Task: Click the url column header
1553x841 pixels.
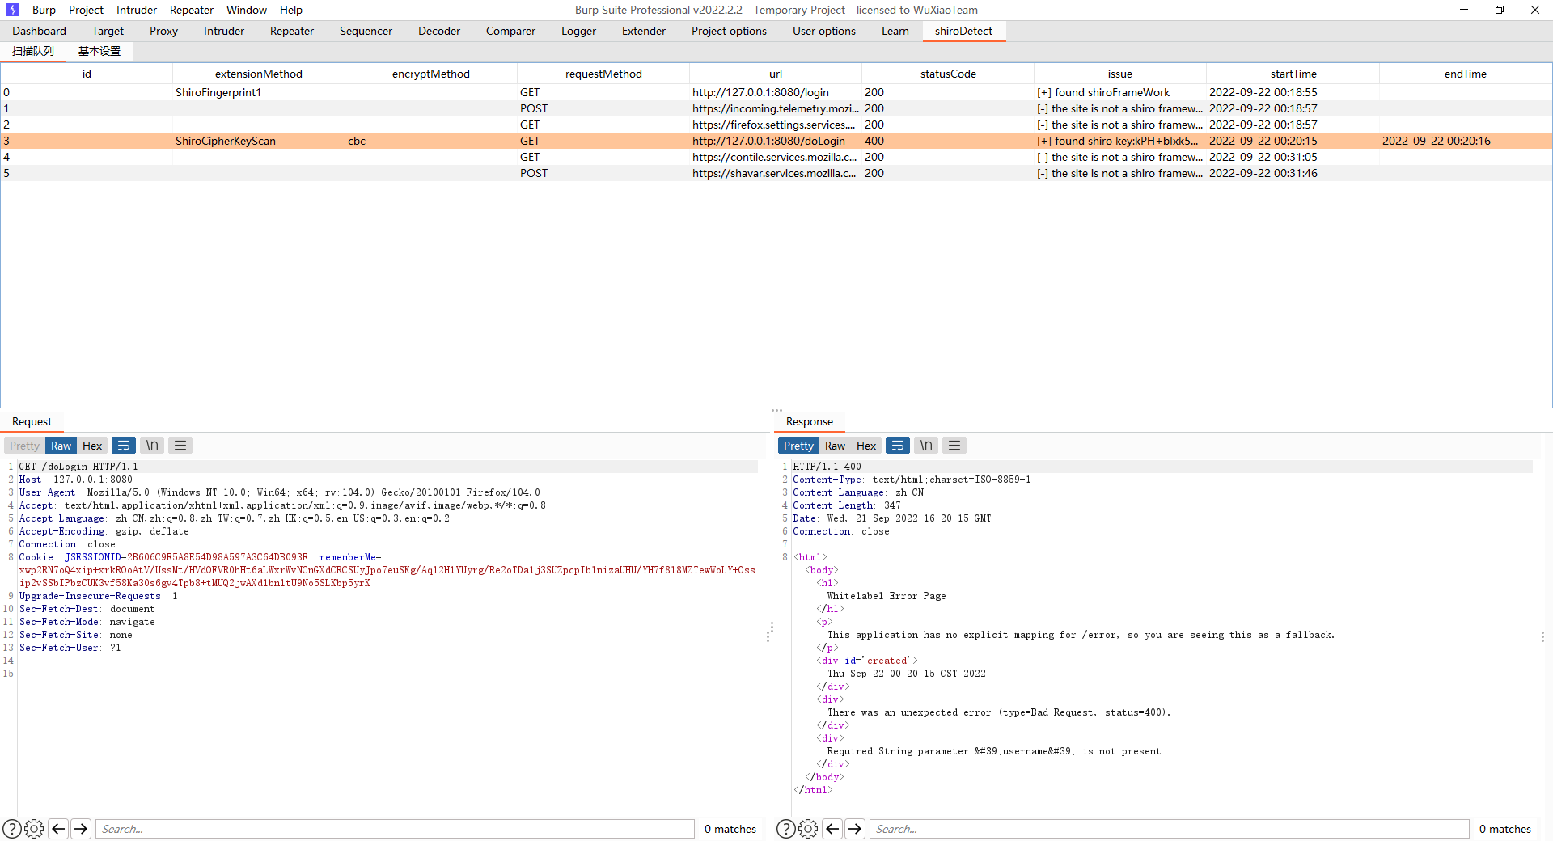Action: [775, 73]
